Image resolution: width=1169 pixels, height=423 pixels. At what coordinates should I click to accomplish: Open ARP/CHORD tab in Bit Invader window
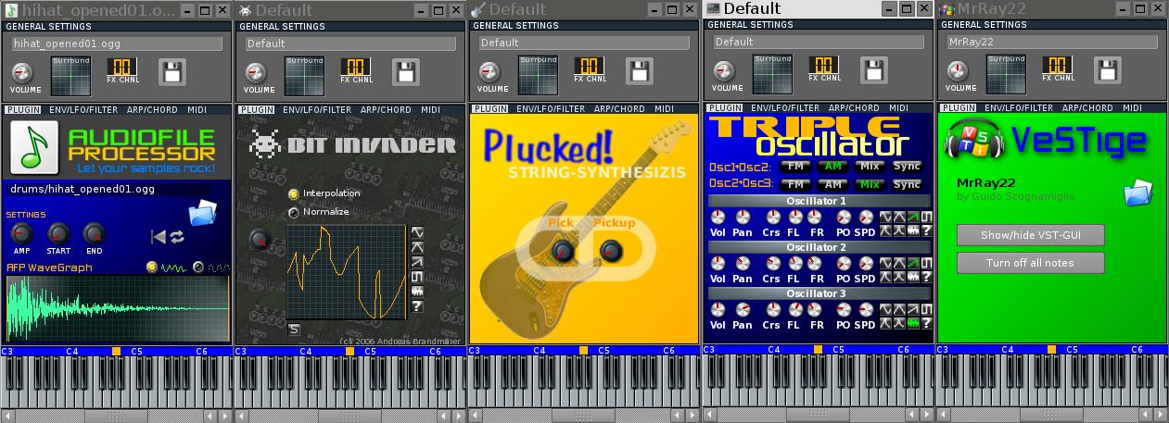click(x=386, y=109)
